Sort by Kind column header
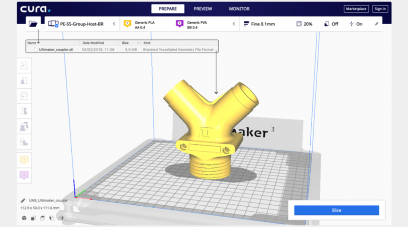The width and height of the screenshot is (408, 227). 147,43
